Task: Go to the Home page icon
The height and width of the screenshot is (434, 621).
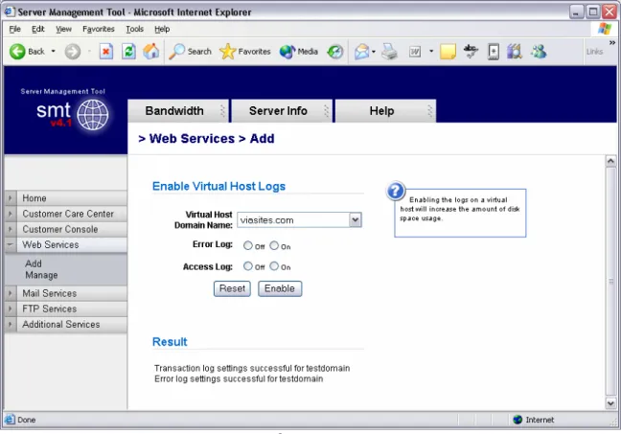Action: pos(150,52)
